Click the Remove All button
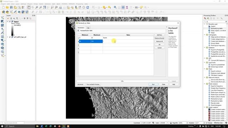The width and height of the screenshot is (228, 128). tap(160, 41)
